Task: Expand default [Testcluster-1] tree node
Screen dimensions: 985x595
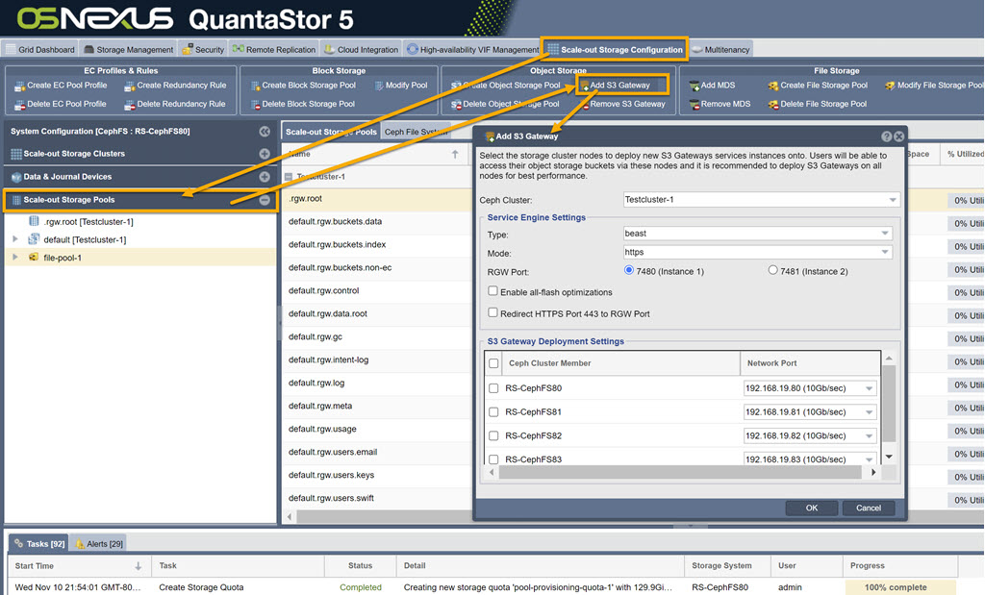Action: 15,239
